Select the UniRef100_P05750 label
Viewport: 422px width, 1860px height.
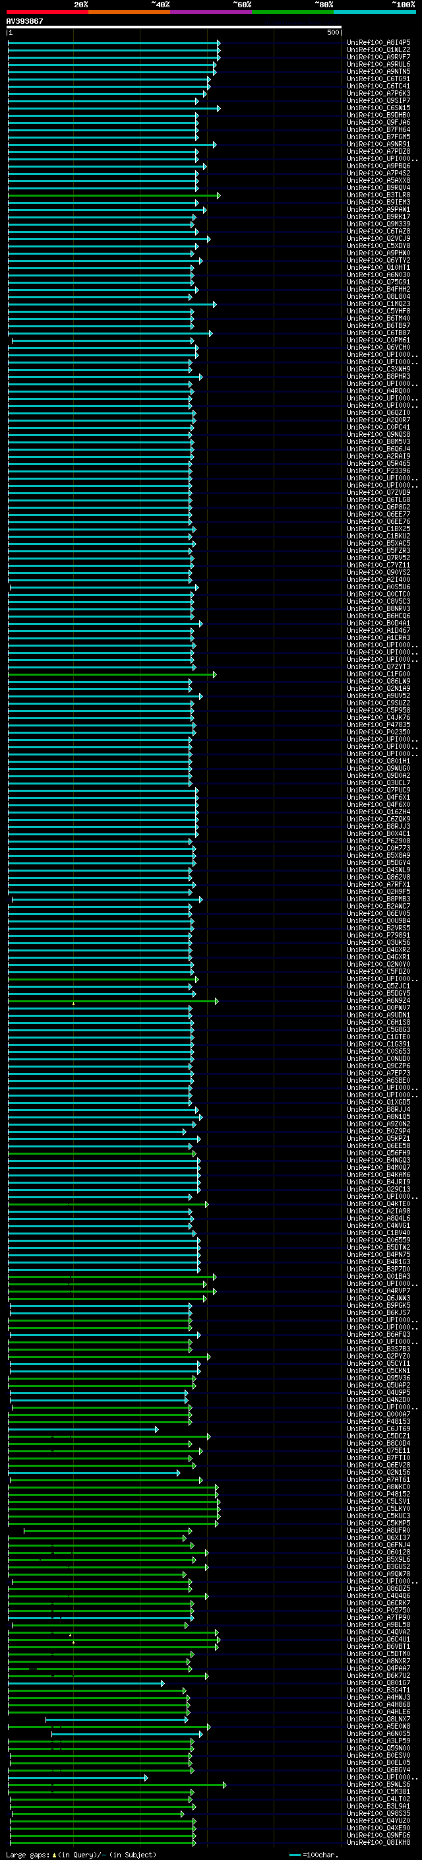tap(378, 1610)
